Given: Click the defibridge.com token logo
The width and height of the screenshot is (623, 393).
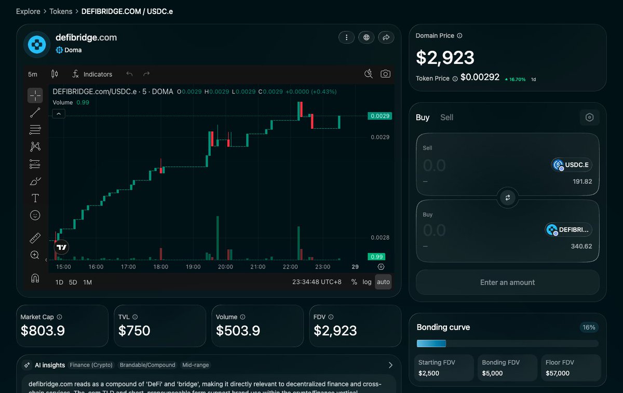Looking at the screenshot, I should click(37, 45).
